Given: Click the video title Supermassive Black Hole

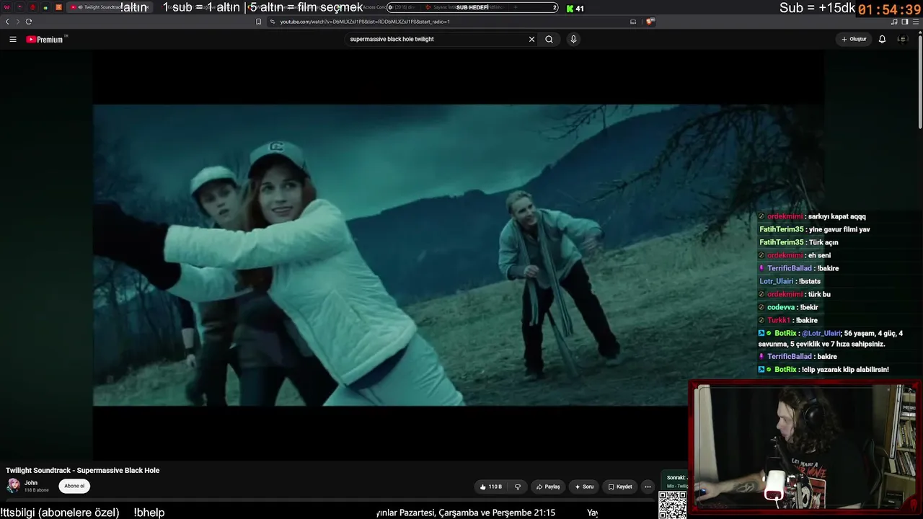Looking at the screenshot, I should (83, 470).
